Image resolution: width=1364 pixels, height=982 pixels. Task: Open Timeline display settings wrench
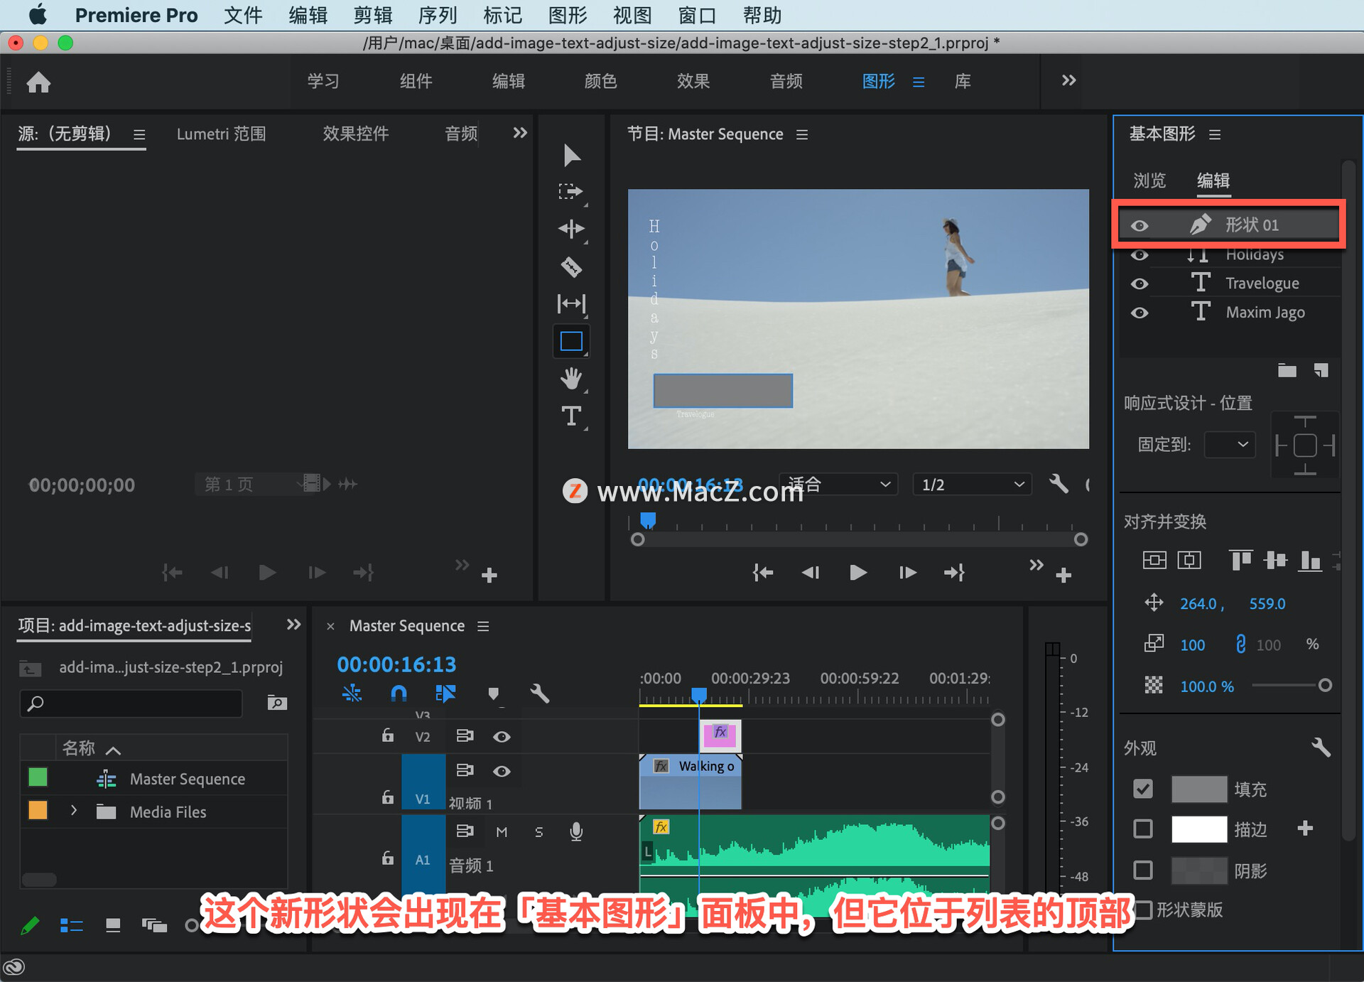pos(540,693)
